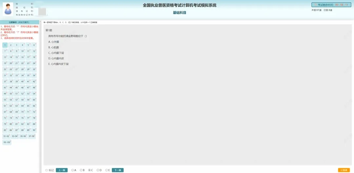Image resolution: width=354 pixels, height=173 pixels.
Task: Open question 78
Action: (34, 118)
